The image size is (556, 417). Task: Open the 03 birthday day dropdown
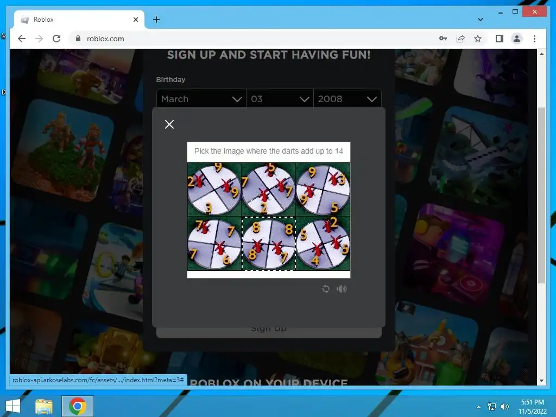(280, 99)
